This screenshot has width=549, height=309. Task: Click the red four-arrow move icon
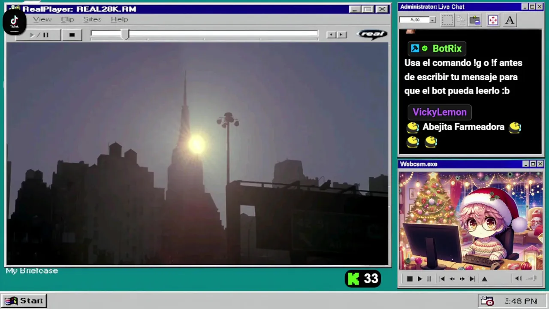click(493, 20)
